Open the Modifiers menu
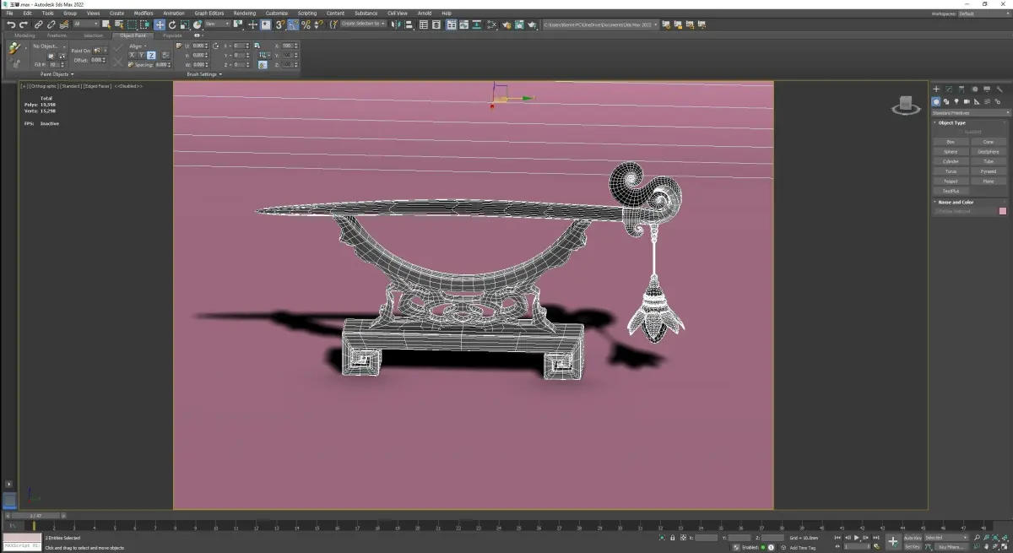Viewport: 1013px width, 553px height. tap(144, 14)
